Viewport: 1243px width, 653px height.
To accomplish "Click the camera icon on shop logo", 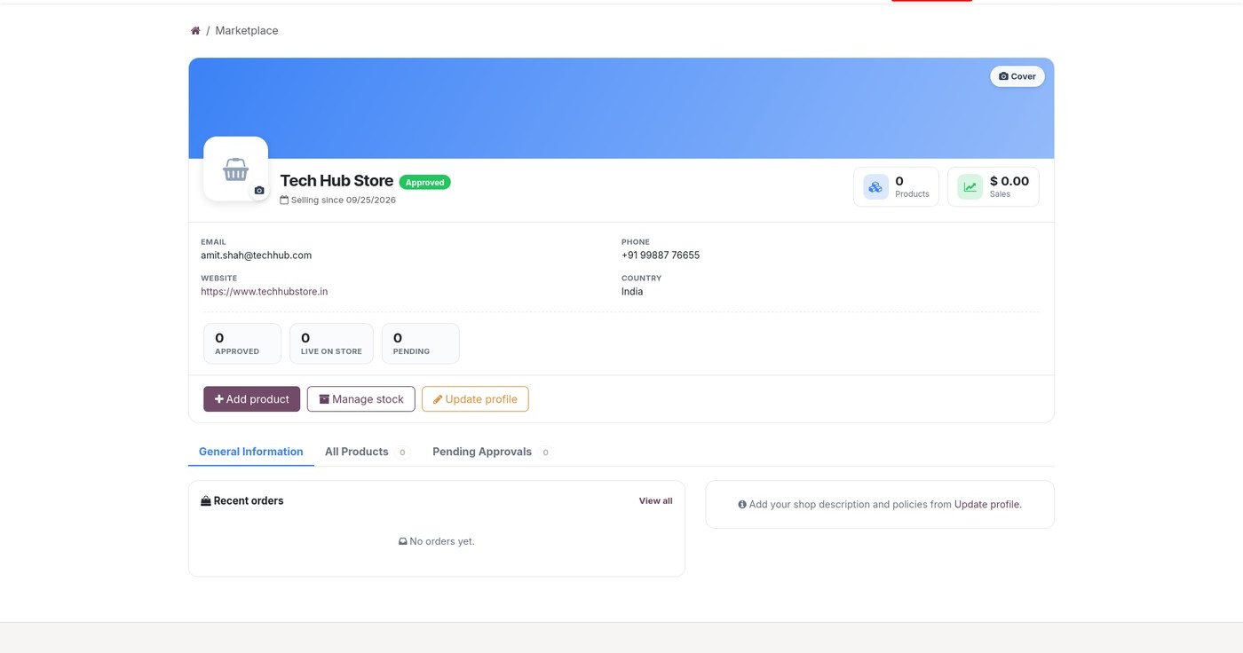I will pyautogui.click(x=259, y=191).
